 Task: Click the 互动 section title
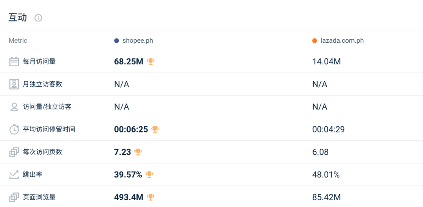18,18
